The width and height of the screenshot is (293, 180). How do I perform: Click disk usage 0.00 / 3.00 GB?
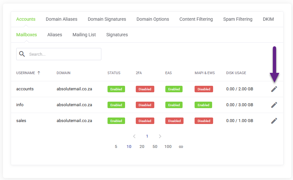[x=239, y=105]
